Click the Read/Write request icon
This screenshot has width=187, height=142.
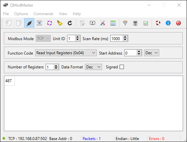coord(39,23)
